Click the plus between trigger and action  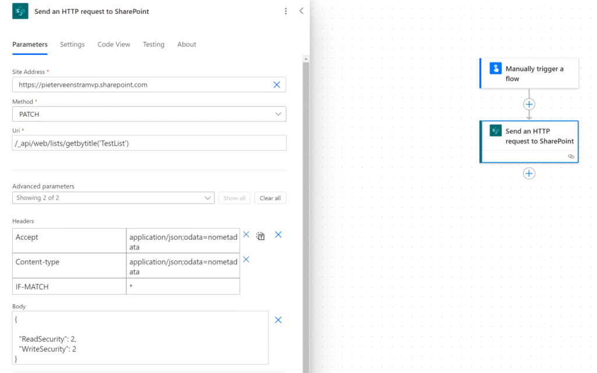[529, 104]
